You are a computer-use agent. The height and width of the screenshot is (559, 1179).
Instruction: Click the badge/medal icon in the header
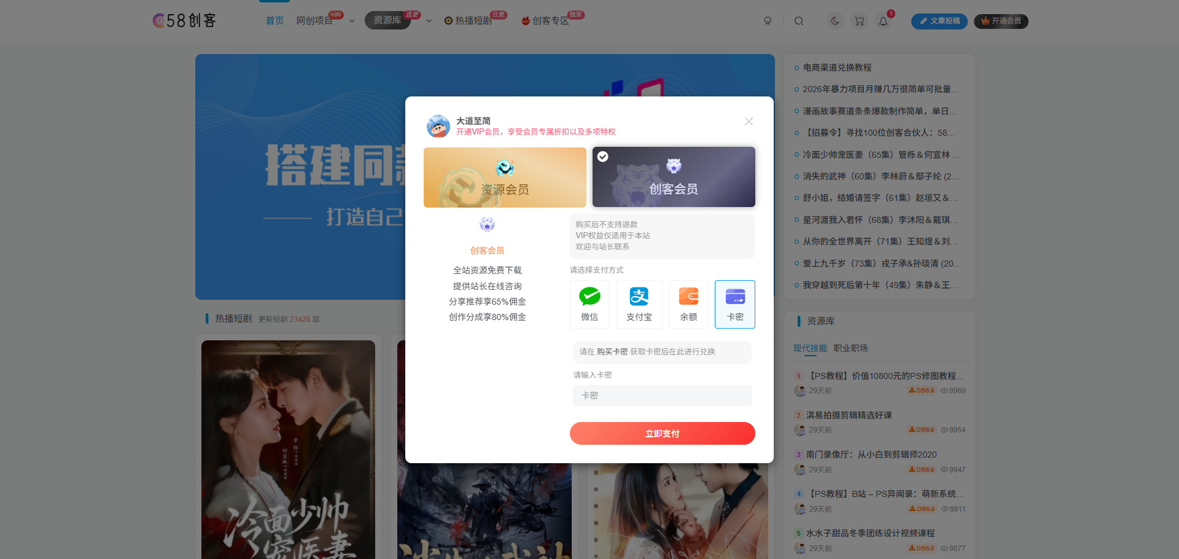coord(768,20)
